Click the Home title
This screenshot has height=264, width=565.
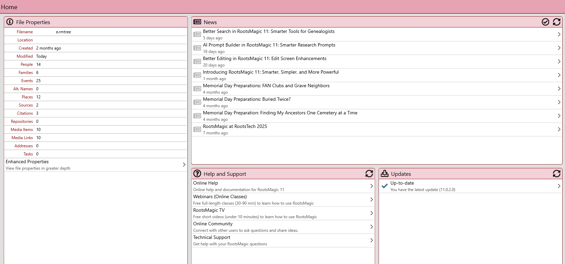[9, 7]
